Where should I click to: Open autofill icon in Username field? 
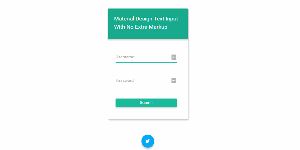174,57
